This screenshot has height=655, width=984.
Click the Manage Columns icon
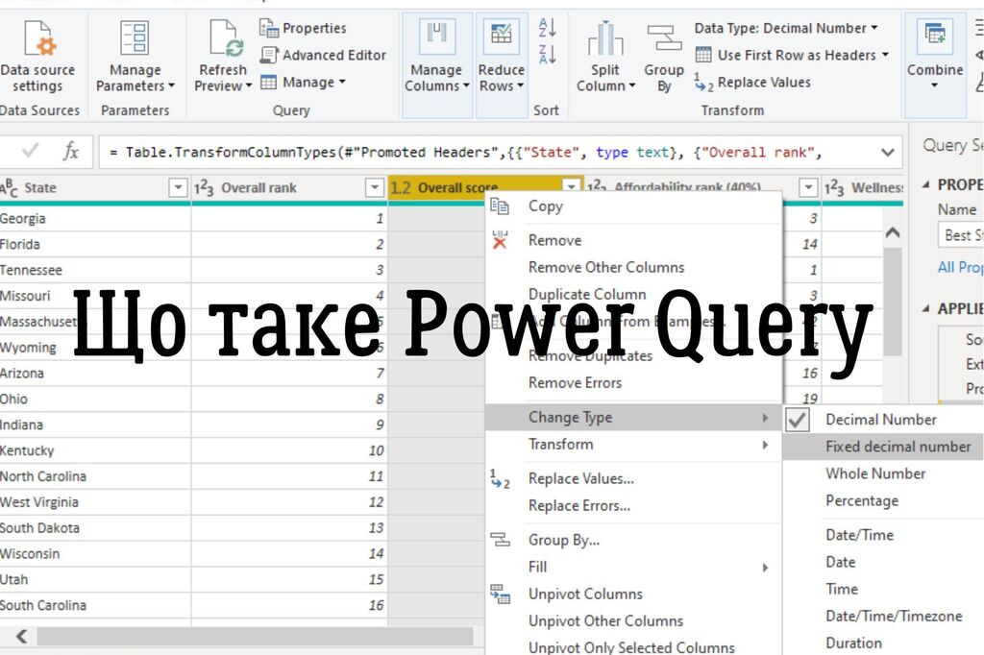click(x=437, y=36)
